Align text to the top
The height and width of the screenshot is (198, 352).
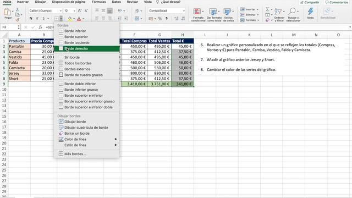tap(97, 10)
